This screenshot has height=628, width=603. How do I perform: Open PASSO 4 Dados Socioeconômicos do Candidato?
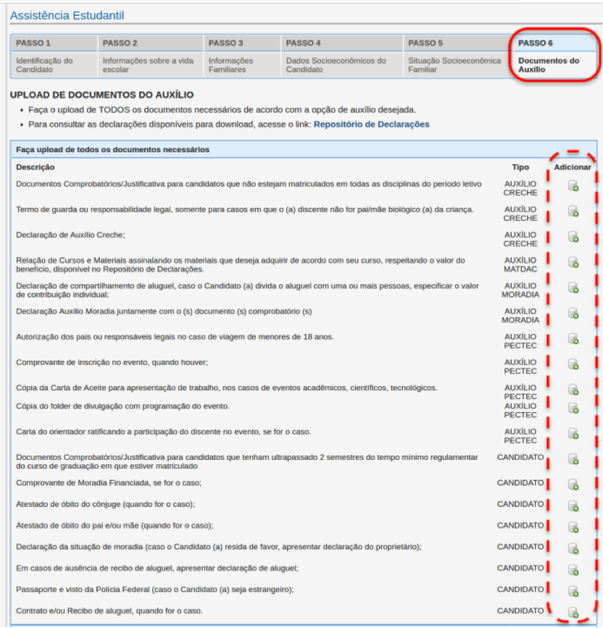tap(342, 56)
